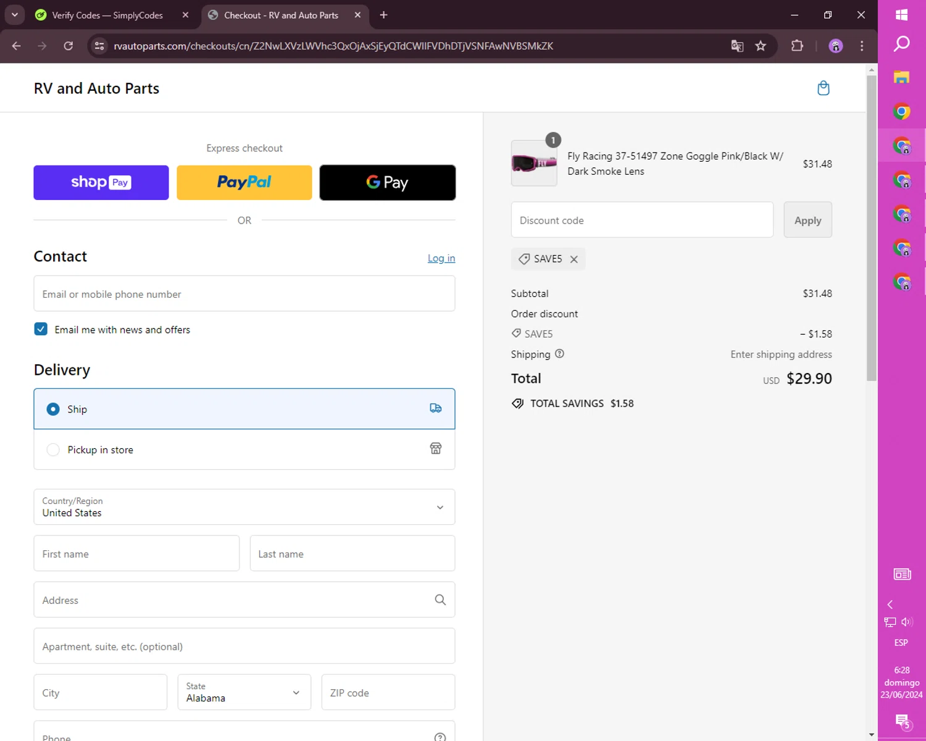Select Pickup in store option
Screen dimensions: 926x741
coord(244,450)
